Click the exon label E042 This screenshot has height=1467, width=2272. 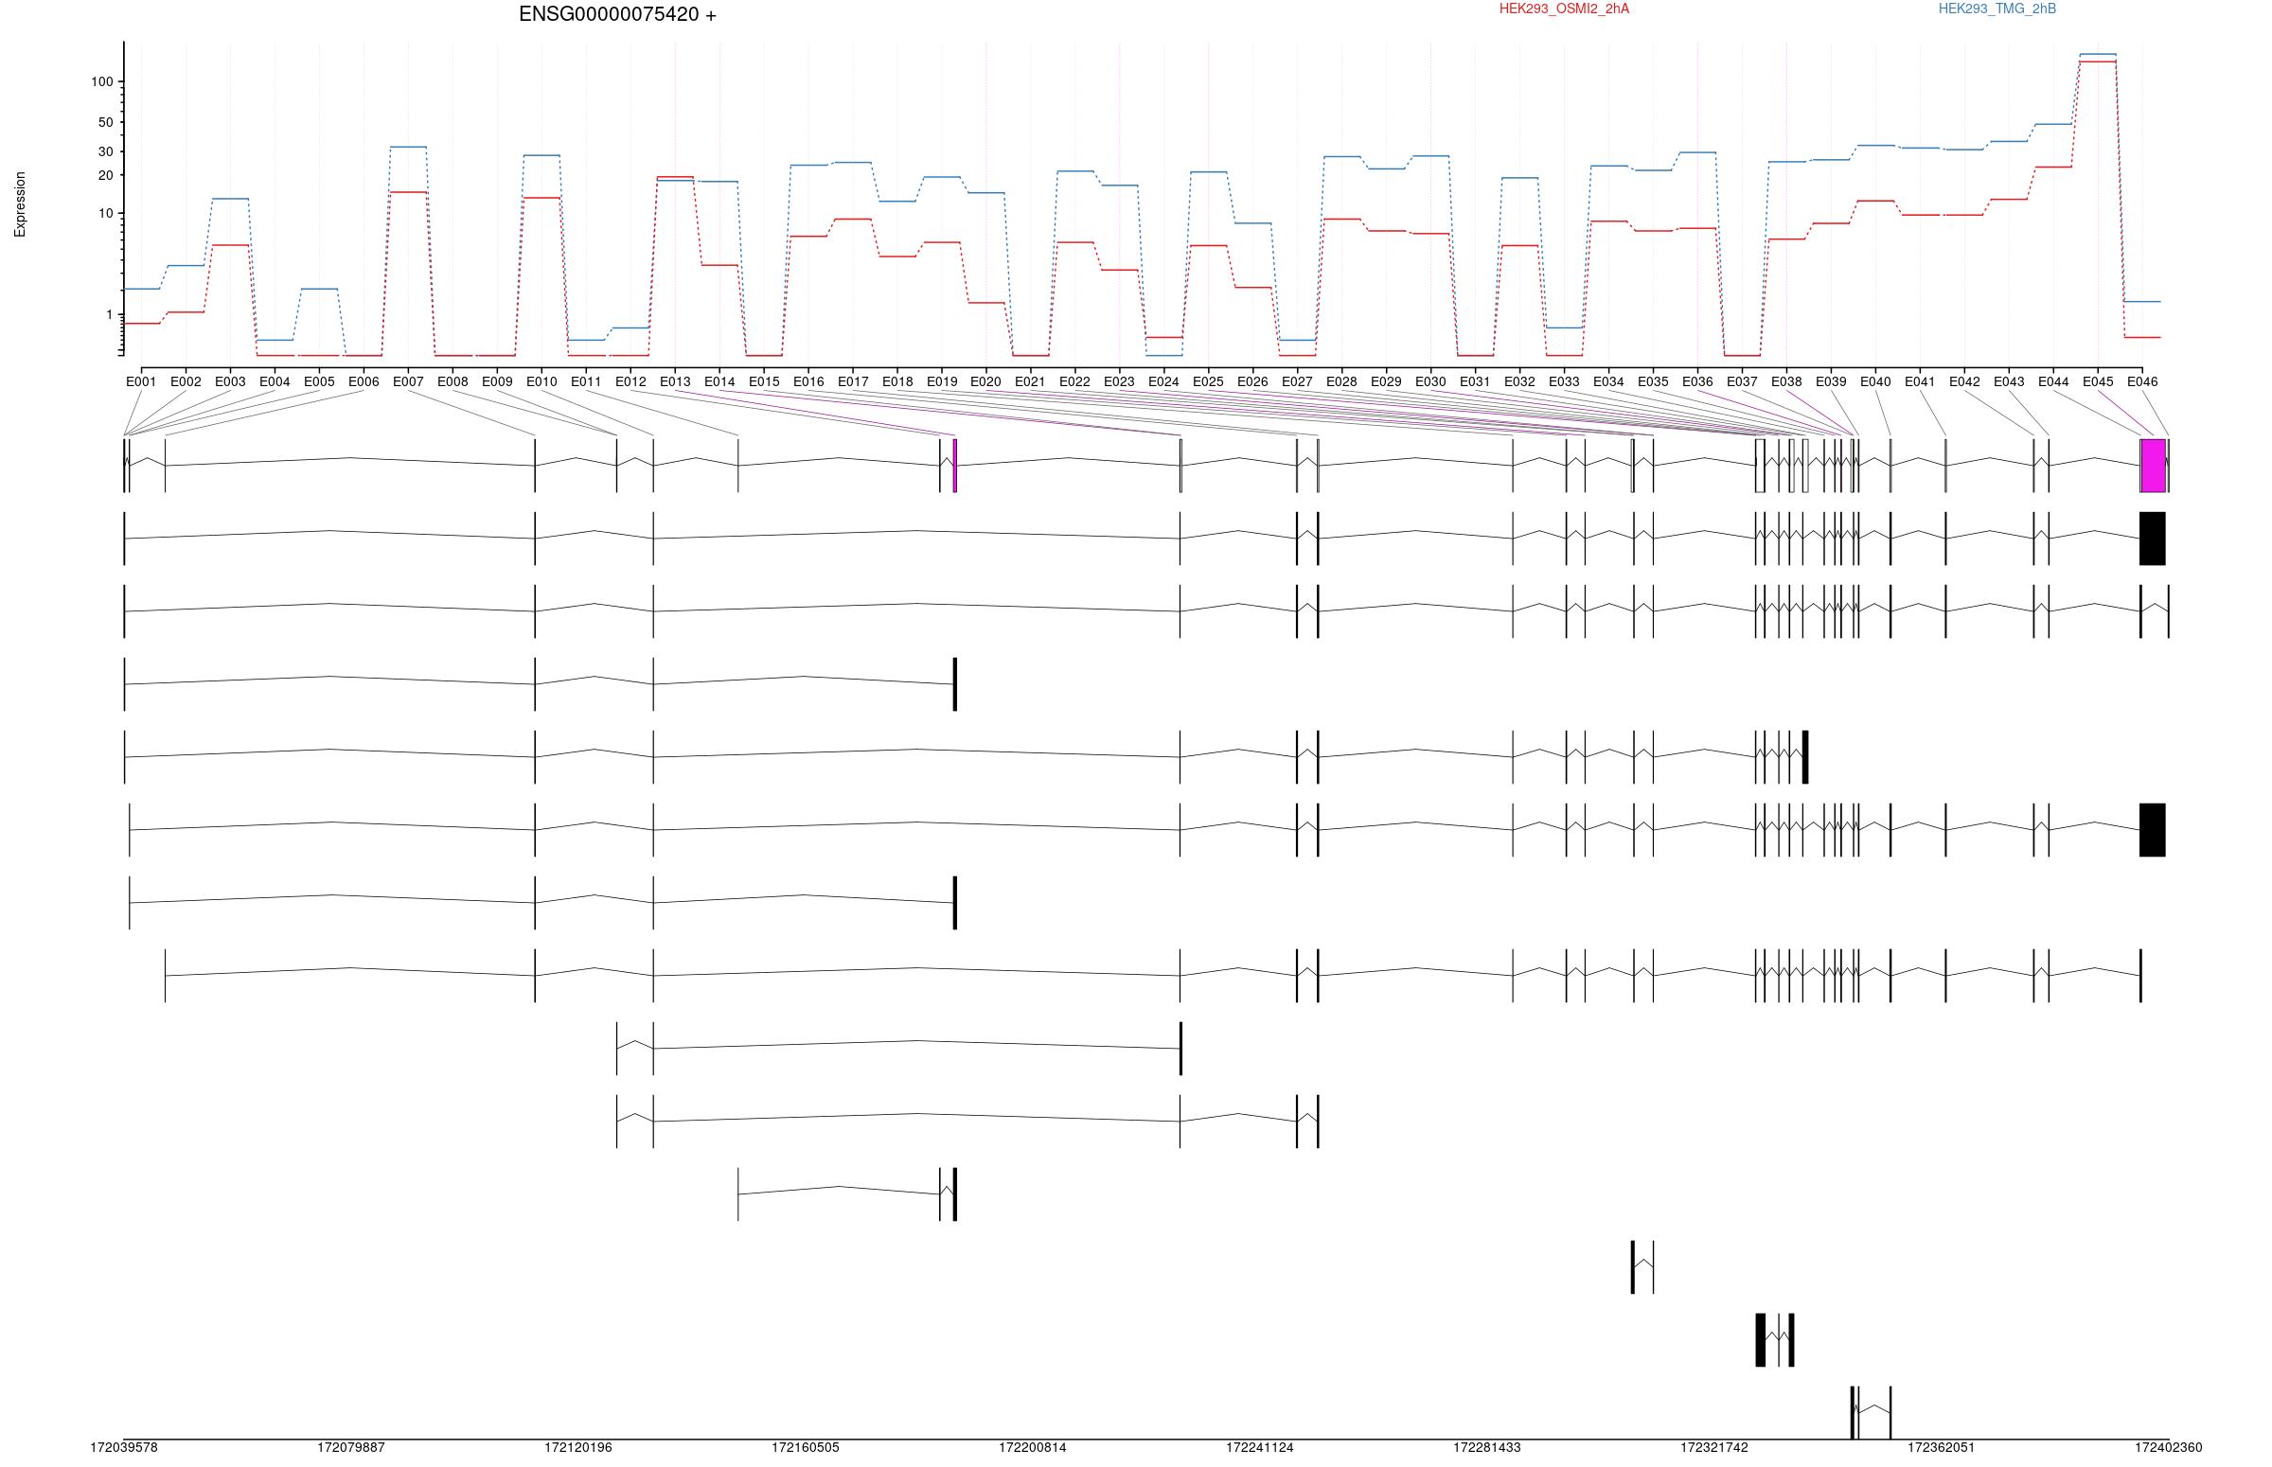click(x=1963, y=382)
